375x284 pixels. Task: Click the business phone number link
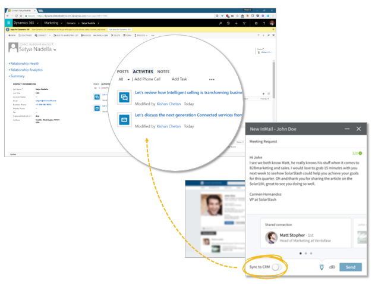[x=43, y=105]
